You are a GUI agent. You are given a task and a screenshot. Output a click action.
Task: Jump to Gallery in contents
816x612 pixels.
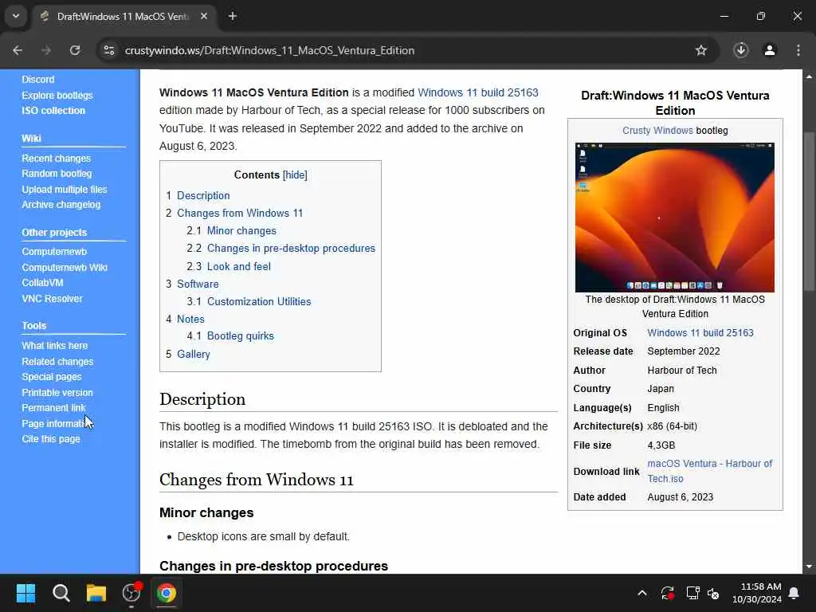coord(193,354)
